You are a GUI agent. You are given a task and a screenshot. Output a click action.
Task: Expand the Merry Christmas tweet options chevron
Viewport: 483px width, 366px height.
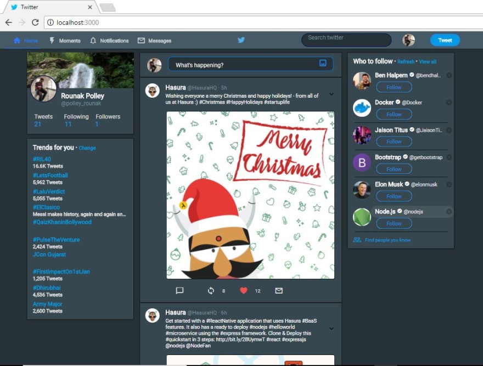click(x=331, y=94)
